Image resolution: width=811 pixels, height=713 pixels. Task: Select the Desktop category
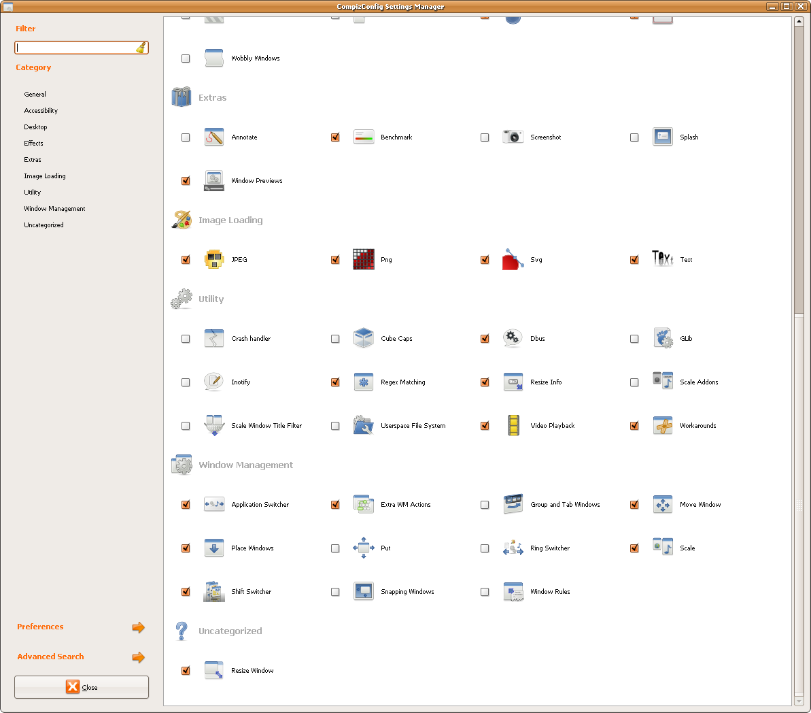[x=35, y=127]
